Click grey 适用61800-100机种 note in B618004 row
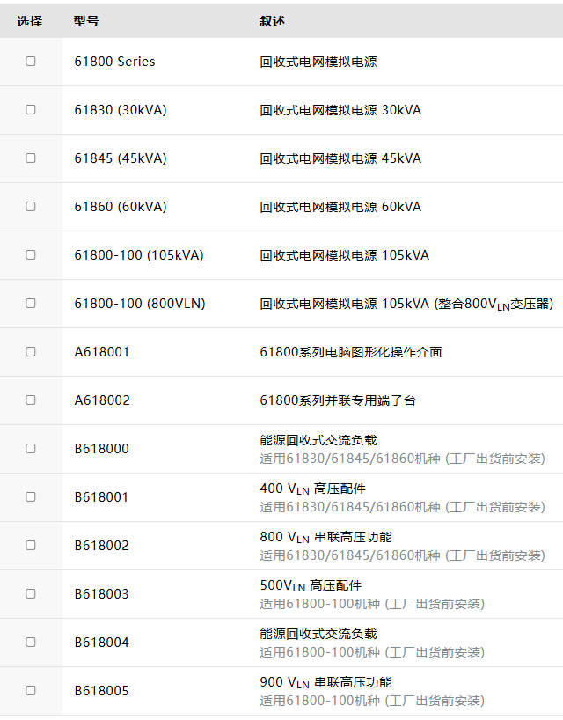Screen dimensions: 563x720 [373, 652]
